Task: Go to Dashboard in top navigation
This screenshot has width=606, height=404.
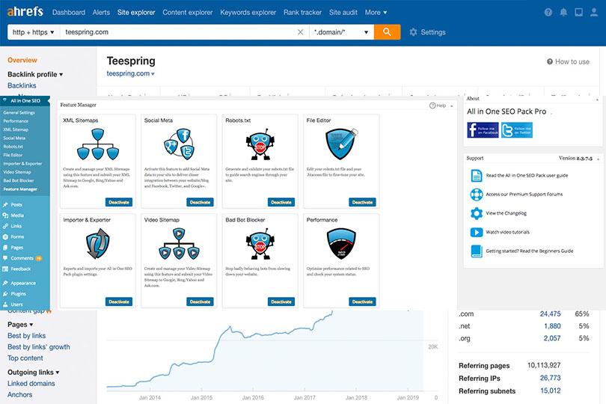Action: coord(68,13)
